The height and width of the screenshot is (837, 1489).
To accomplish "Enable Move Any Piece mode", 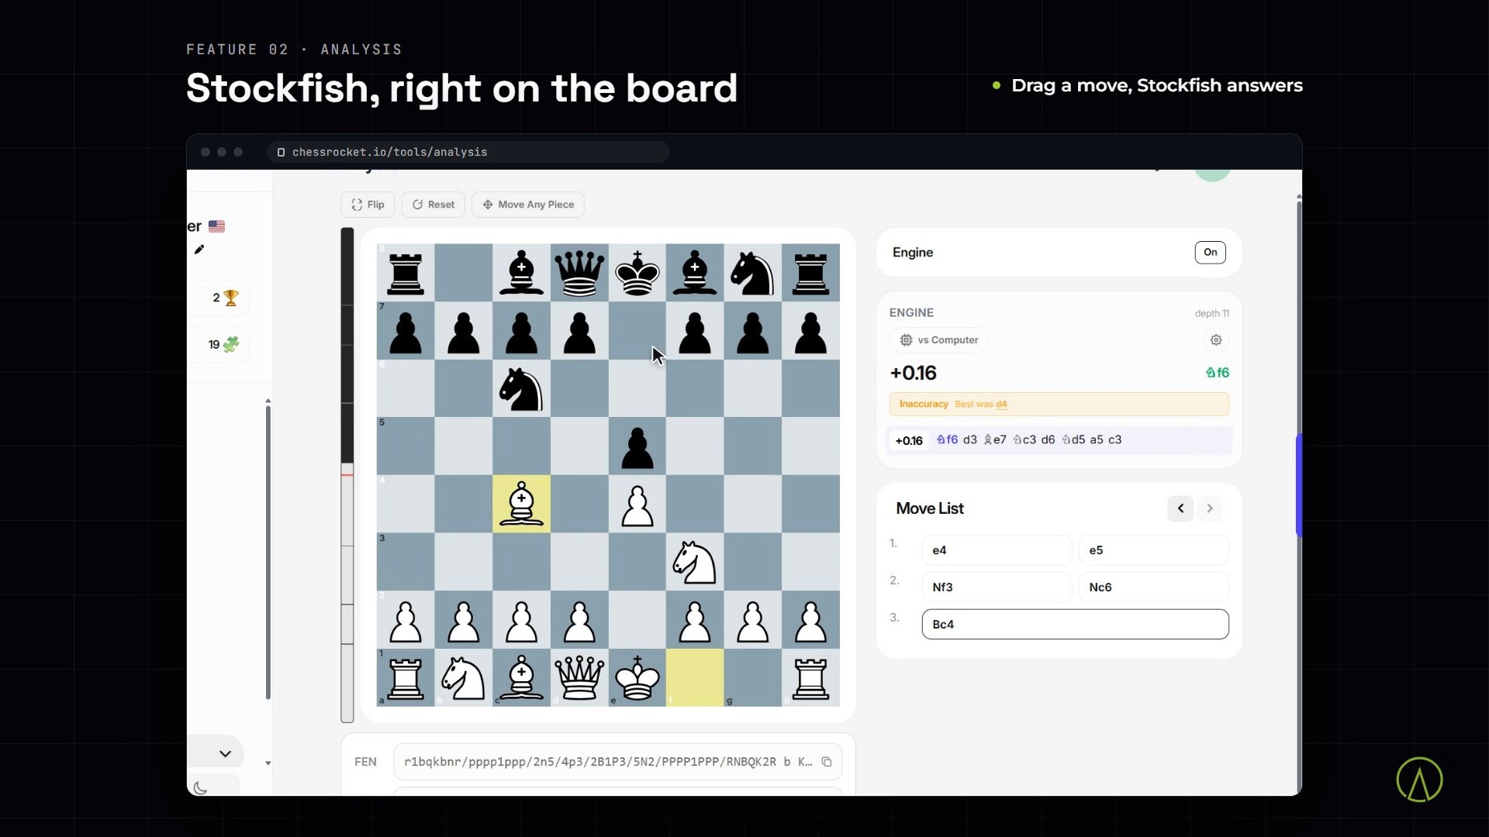I will click(528, 205).
